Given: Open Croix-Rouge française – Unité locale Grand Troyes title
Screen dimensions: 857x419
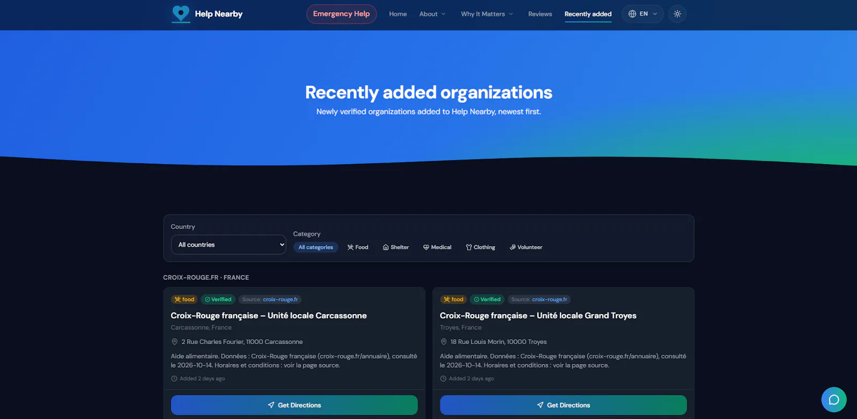Looking at the screenshot, I should pyautogui.click(x=538, y=316).
